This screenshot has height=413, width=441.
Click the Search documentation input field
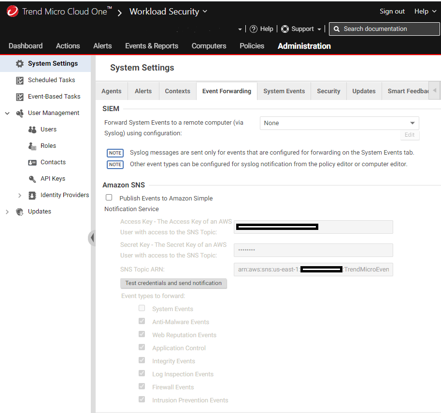(384, 29)
